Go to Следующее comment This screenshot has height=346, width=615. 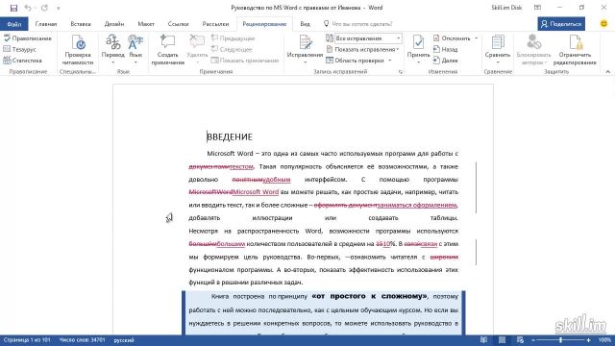pos(232,49)
